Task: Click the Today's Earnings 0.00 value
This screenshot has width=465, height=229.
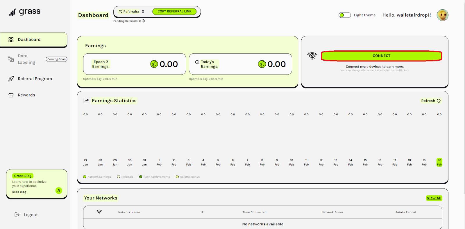Action: [x=276, y=64]
